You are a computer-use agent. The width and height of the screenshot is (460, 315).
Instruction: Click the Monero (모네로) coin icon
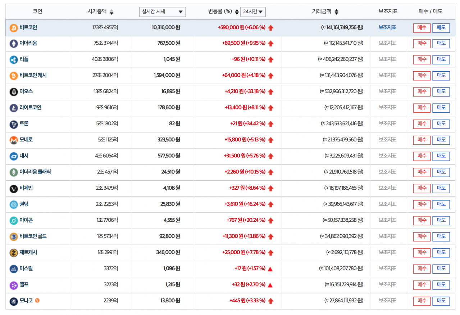14,140
